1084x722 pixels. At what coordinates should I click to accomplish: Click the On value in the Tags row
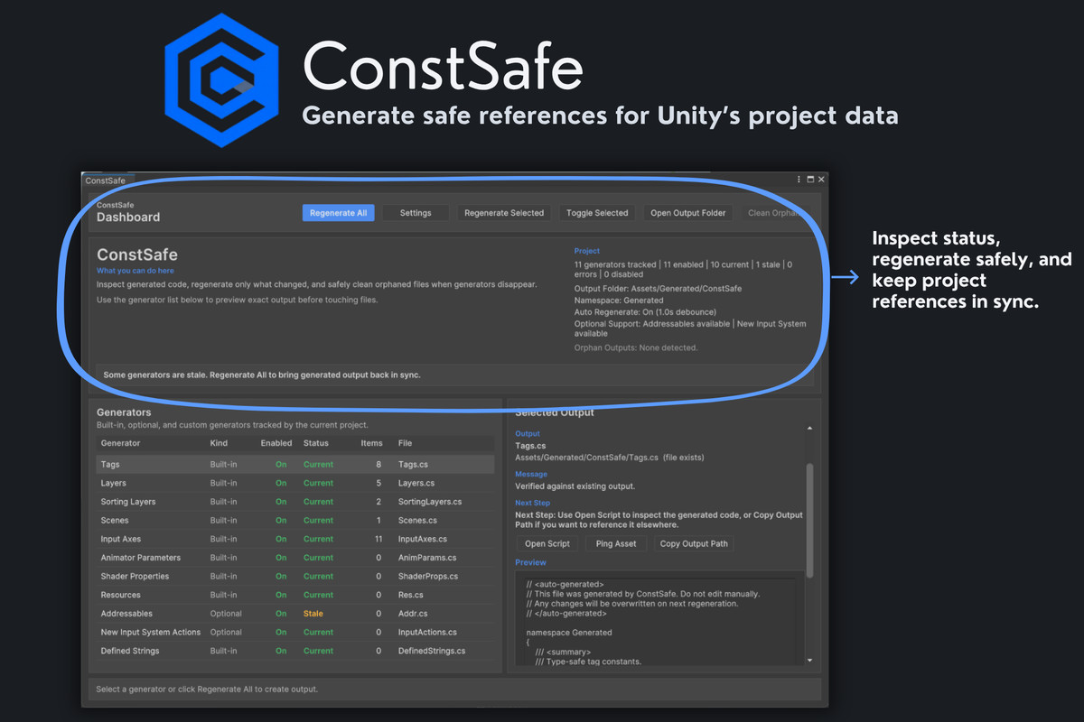(281, 465)
